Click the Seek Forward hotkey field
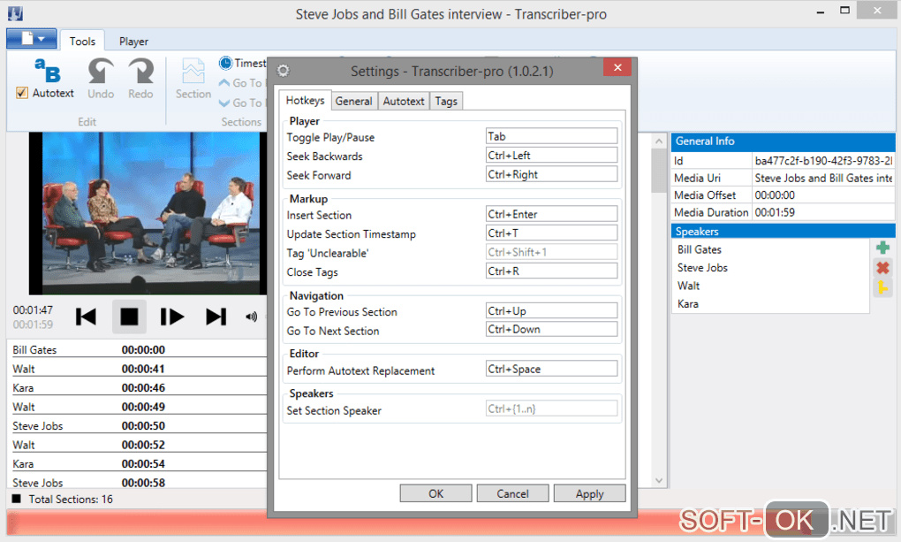This screenshot has width=901, height=542. [x=551, y=174]
